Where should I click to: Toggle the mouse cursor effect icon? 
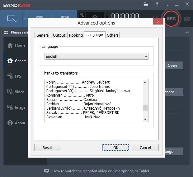tap(82, 15)
